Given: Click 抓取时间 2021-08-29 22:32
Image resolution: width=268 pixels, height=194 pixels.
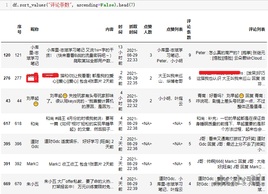Looking at the screenshot, I should (x=132, y=101).
